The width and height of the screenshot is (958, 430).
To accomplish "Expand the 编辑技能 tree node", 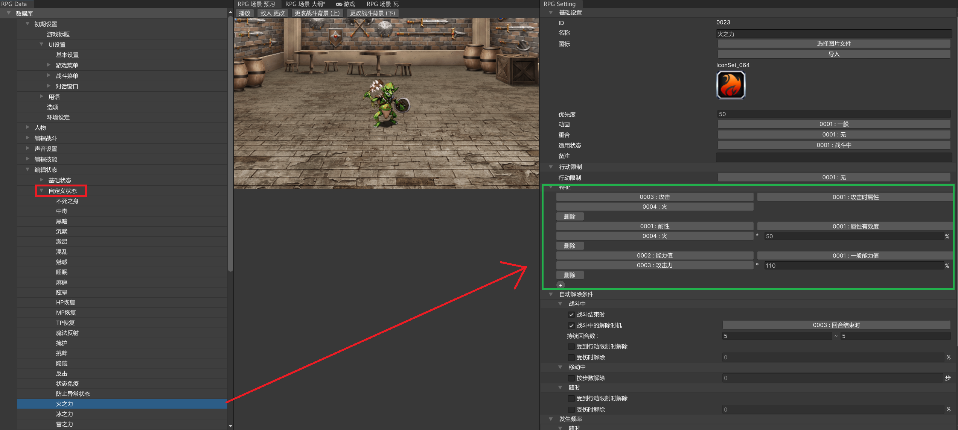I will point(27,159).
